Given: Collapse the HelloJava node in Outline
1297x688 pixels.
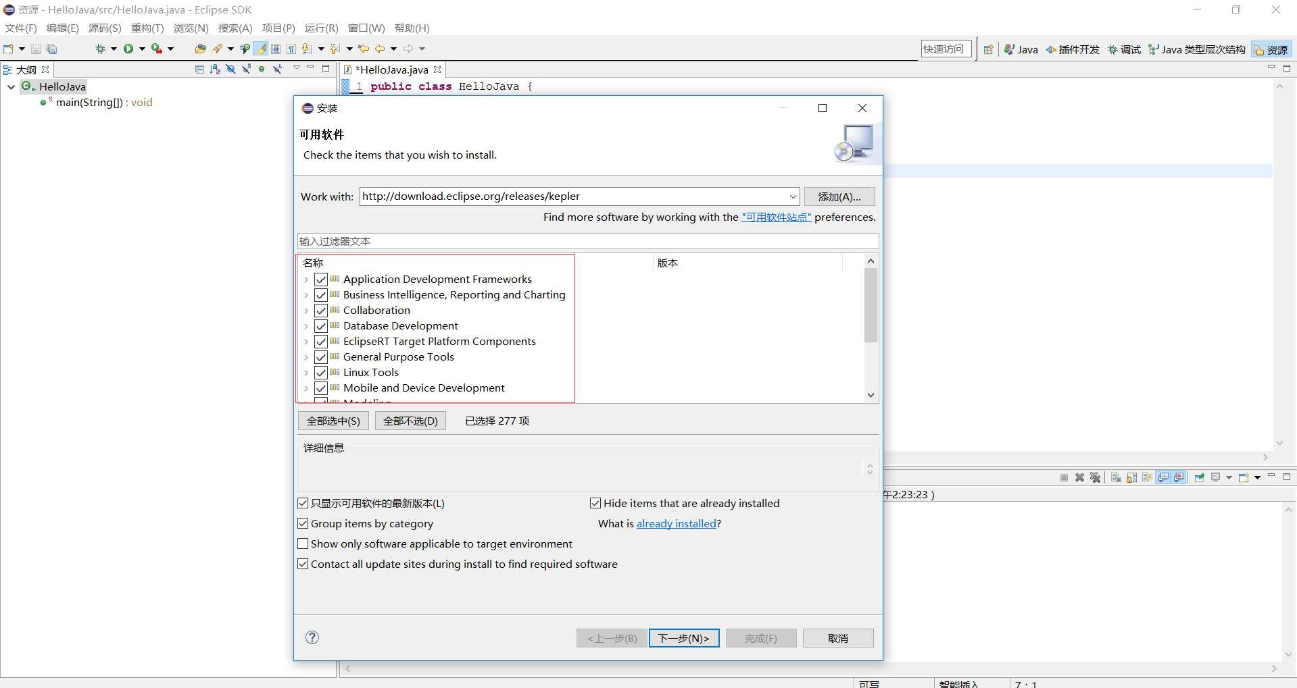Looking at the screenshot, I should point(11,86).
